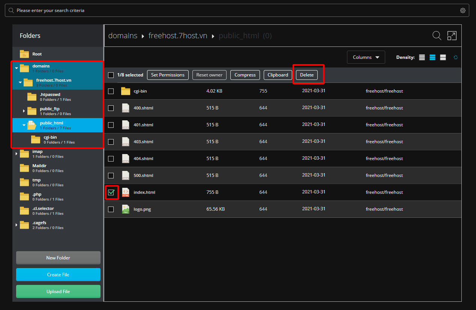Image resolution: width=476 pixels, height=310 pixels.
Task: Click the .htpasswd folder icon
Action: [32, 97]
